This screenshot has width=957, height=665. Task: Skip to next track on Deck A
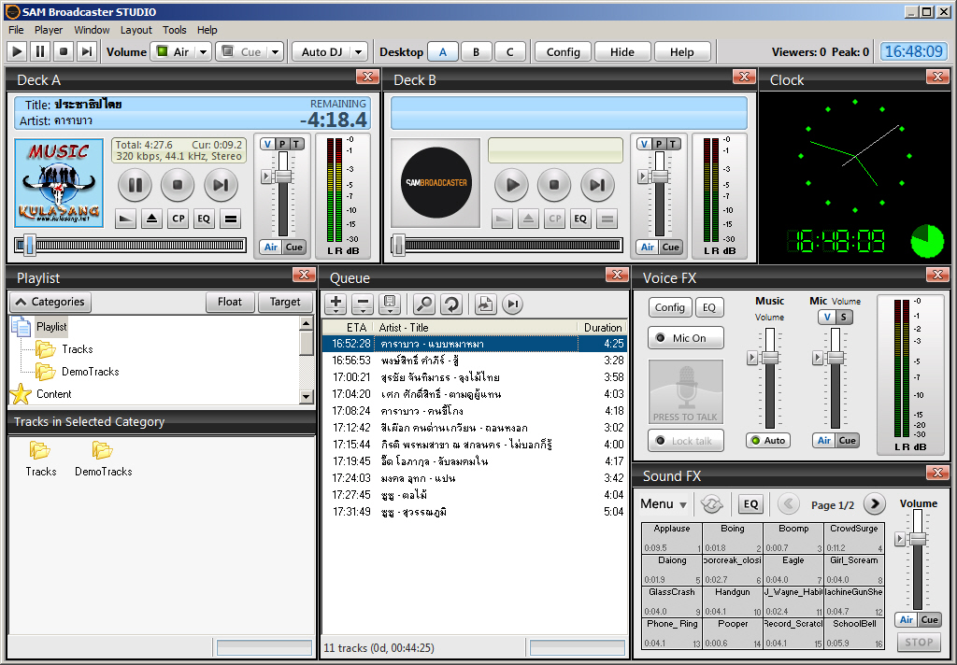coord(221,185)
